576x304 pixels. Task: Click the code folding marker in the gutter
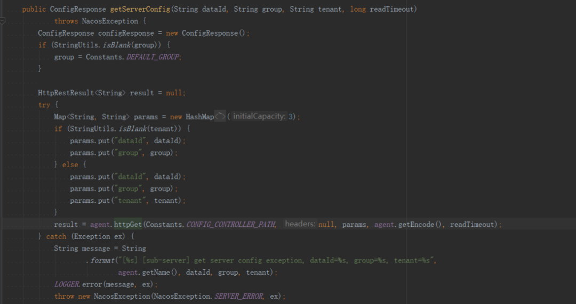click(x=2, y=21)
